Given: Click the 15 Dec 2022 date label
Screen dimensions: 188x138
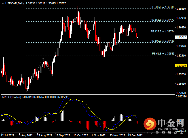Looking at the screenshot, I should click(135, 136).
